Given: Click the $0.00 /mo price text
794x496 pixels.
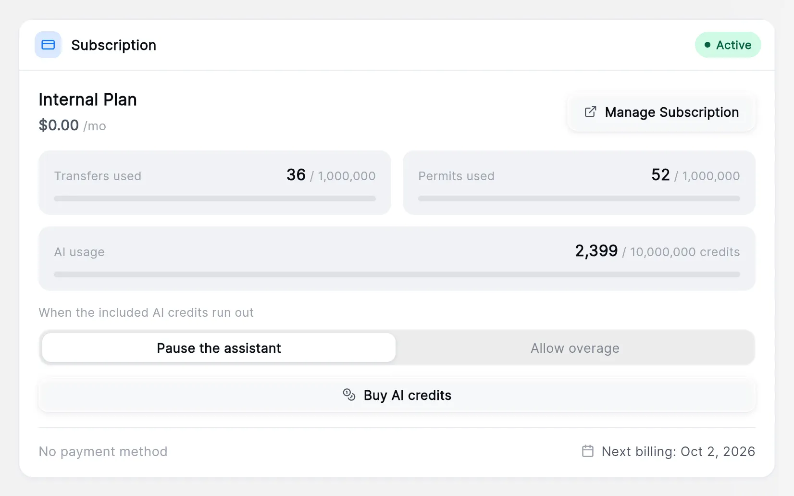Looking at the screenshot, I should 72,125.
